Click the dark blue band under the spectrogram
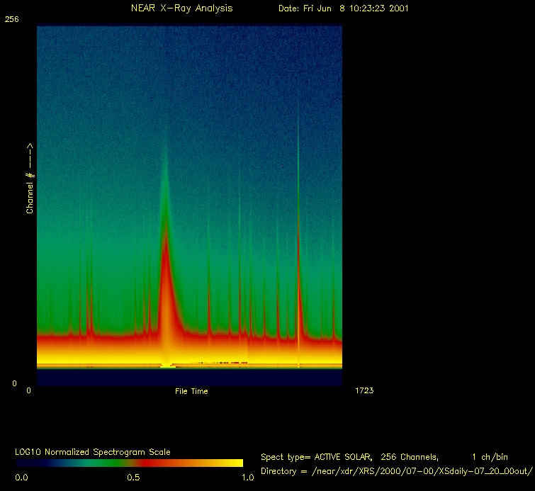The width and height of the screenshot is (535, 491). coord(189,378)
